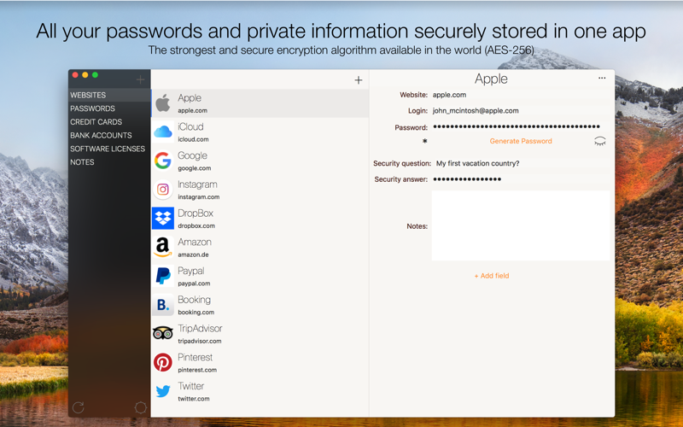
Task: Select WEBSITES category in sidebar
Action: click(88, 95)
